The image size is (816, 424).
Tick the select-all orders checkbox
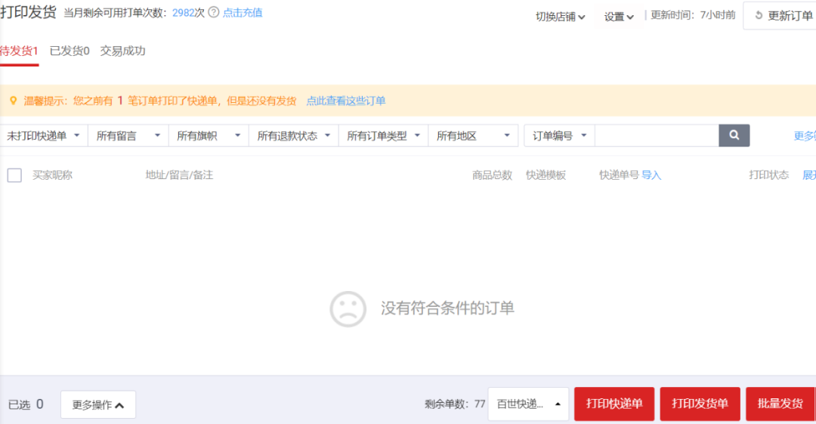click(x=14, y=175)
